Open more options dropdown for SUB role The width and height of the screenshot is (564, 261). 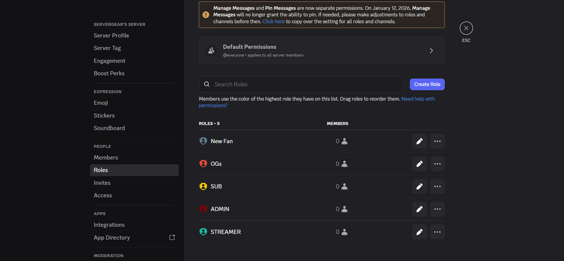(437, 186)
